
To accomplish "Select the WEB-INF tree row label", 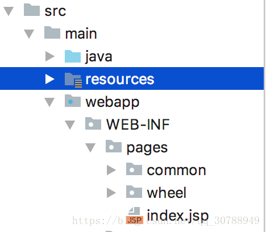I will pyautogui.click(x=138, y=125).
